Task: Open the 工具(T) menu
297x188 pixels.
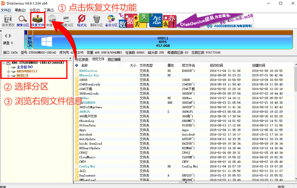Action: coord(49,10)
